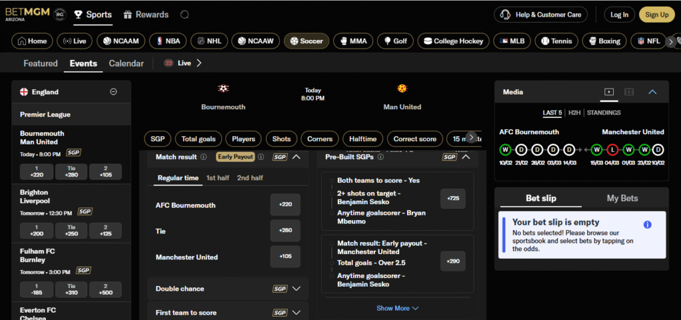Open the Home sport pill
This screenshot has width=681, height=320.
tap(32, 41)
